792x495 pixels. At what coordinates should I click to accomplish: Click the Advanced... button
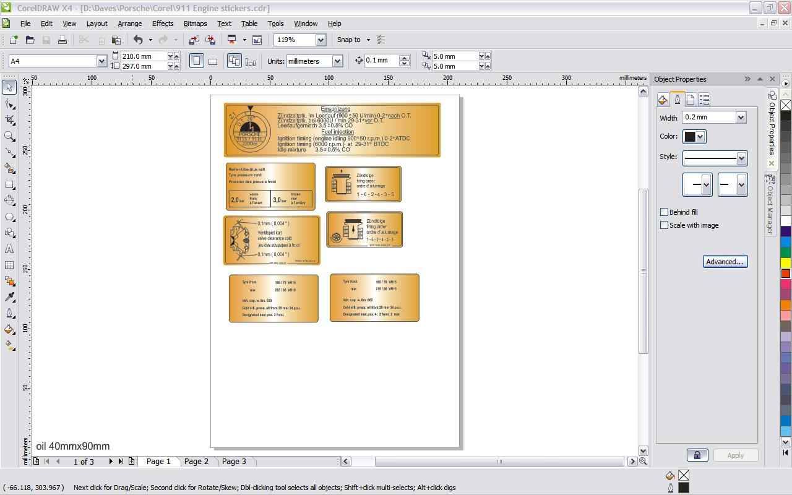coord(725,262)
